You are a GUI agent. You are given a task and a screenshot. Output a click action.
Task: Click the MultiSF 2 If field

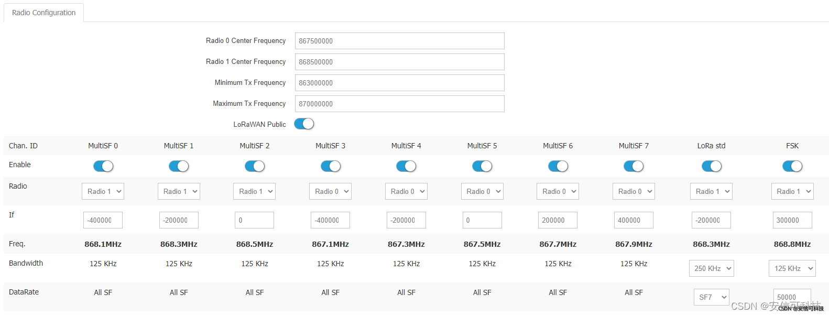coord(255,220)
